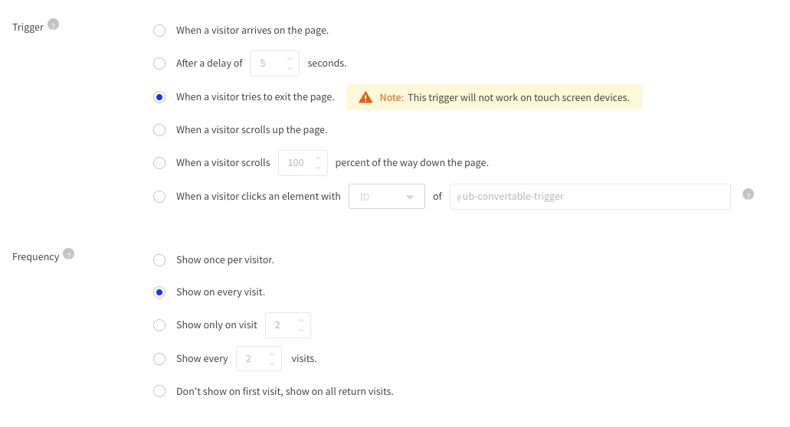Select 'When a visitor tries to exit' option
Screen dimensions: 790x427
[159, 97]
